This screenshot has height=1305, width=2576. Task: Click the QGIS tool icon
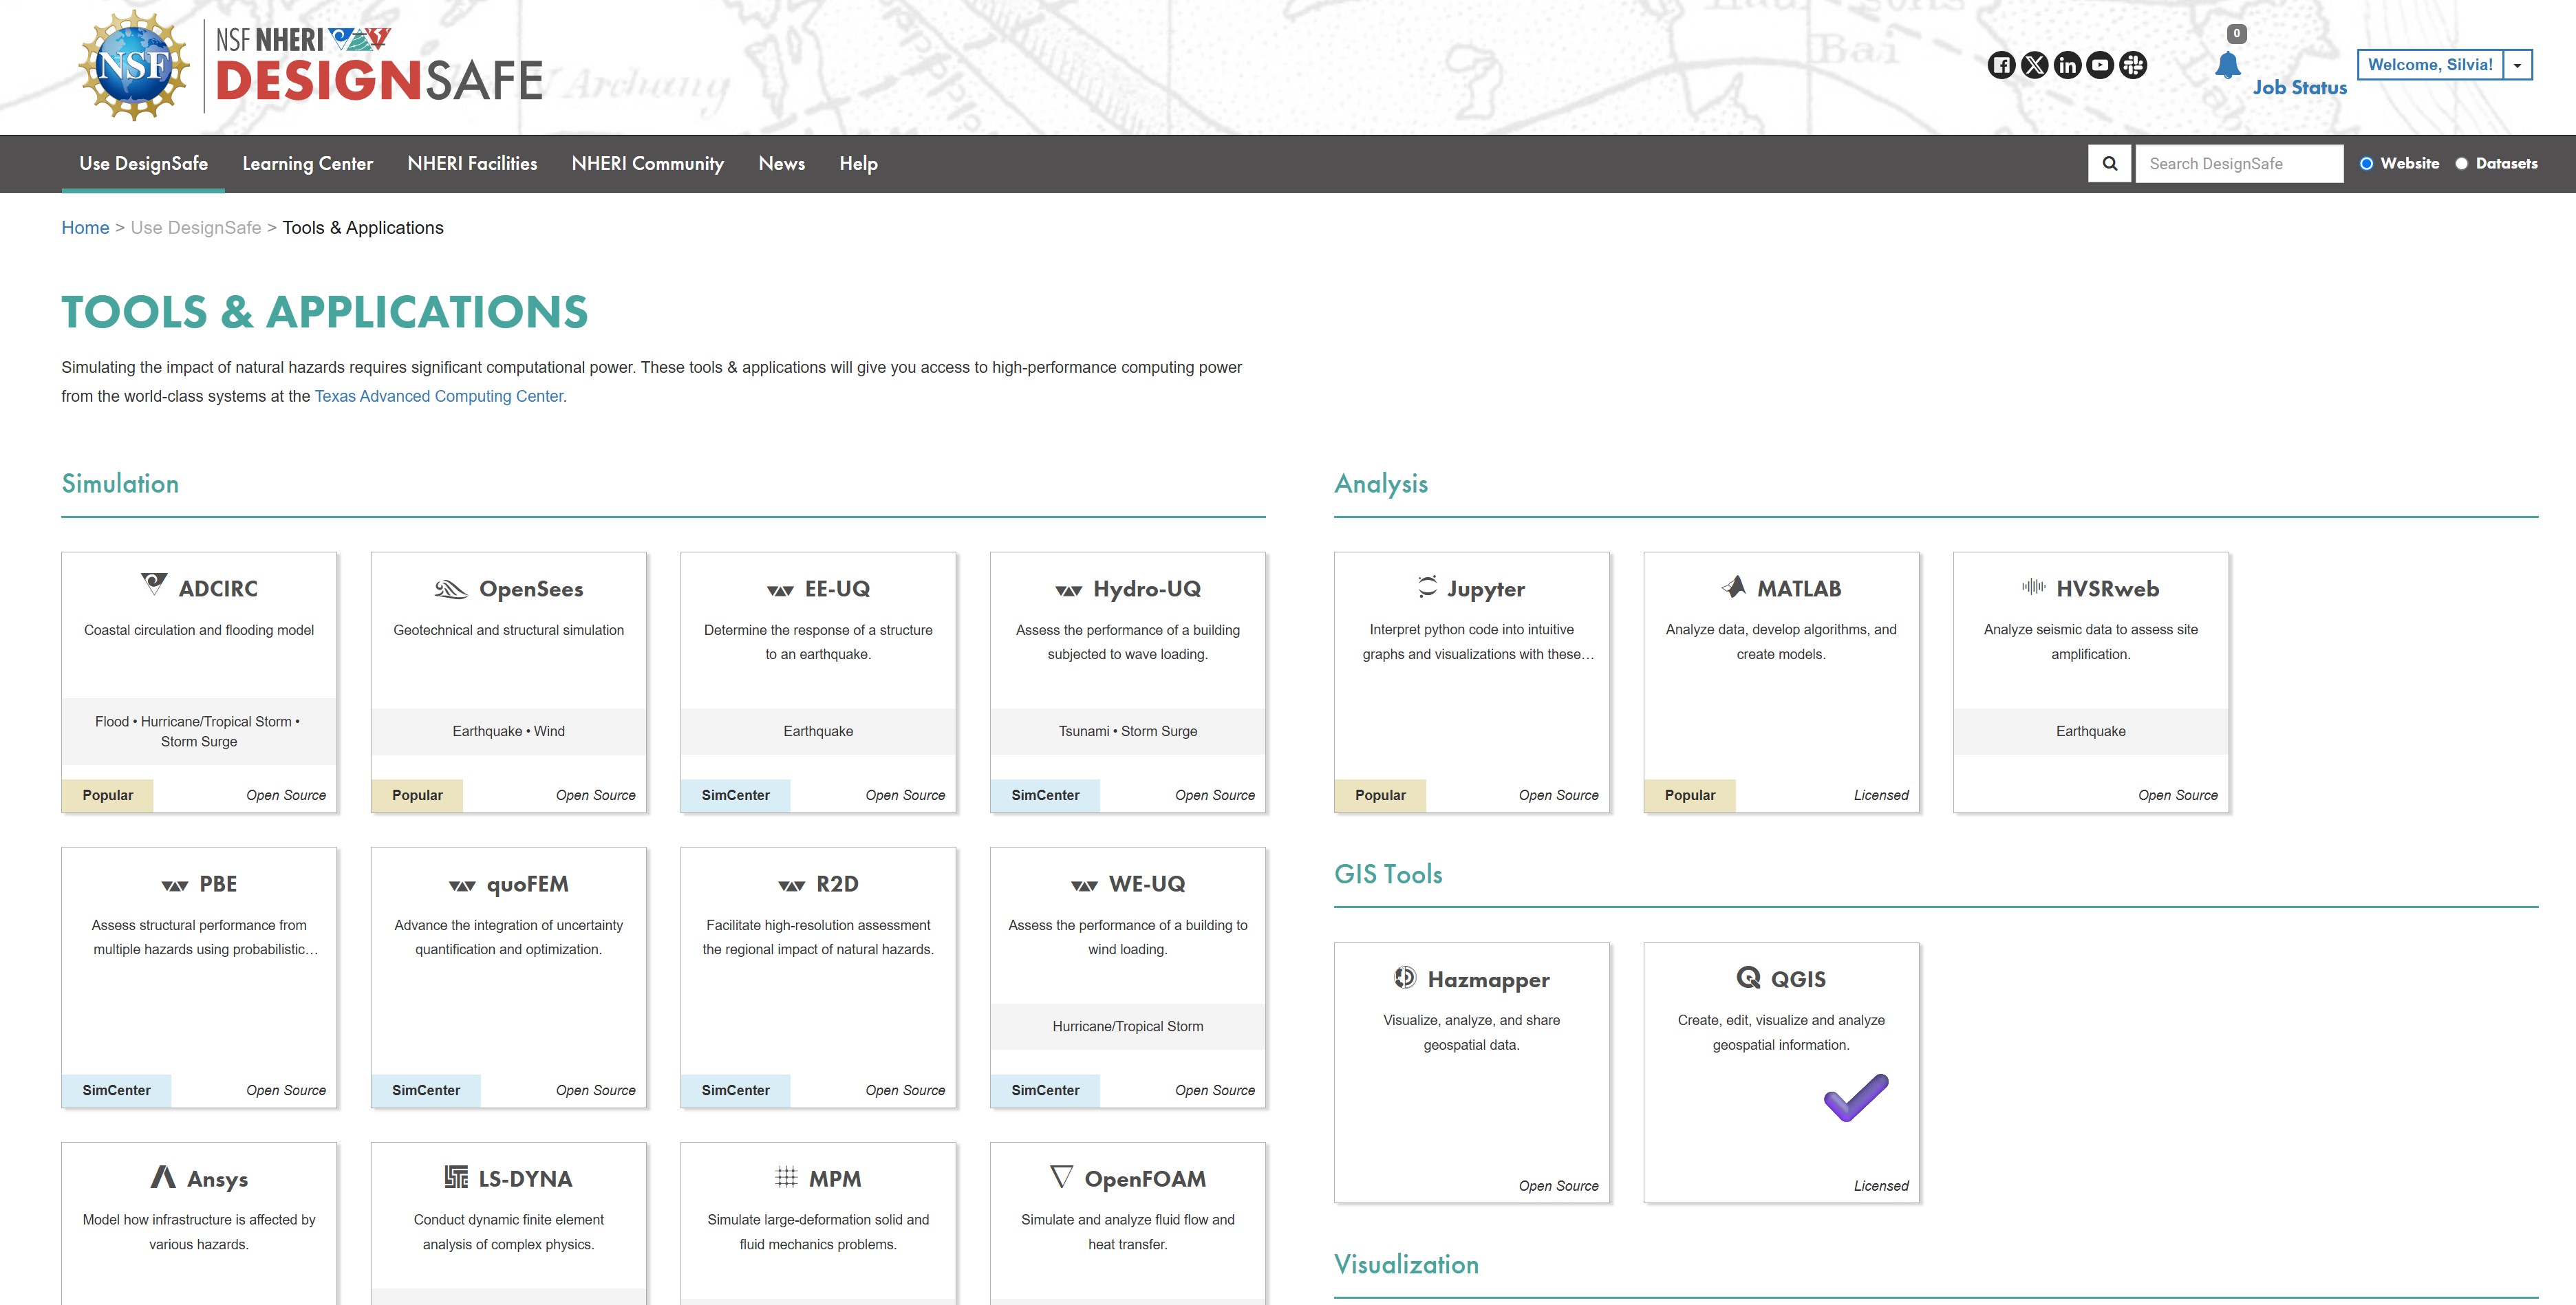click(x=1748, y=977)
